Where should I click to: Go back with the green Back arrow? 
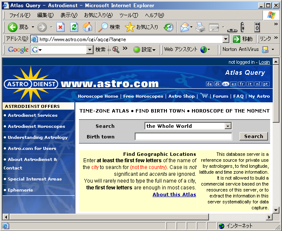tap(13, 27)
